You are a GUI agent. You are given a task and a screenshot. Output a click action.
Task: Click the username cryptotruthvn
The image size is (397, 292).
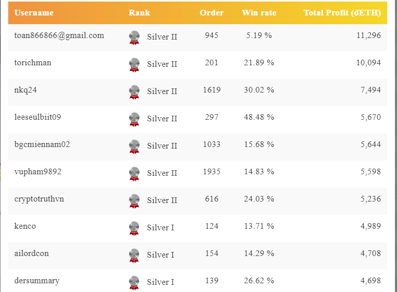pyautogui.click(x=39, y=199)
